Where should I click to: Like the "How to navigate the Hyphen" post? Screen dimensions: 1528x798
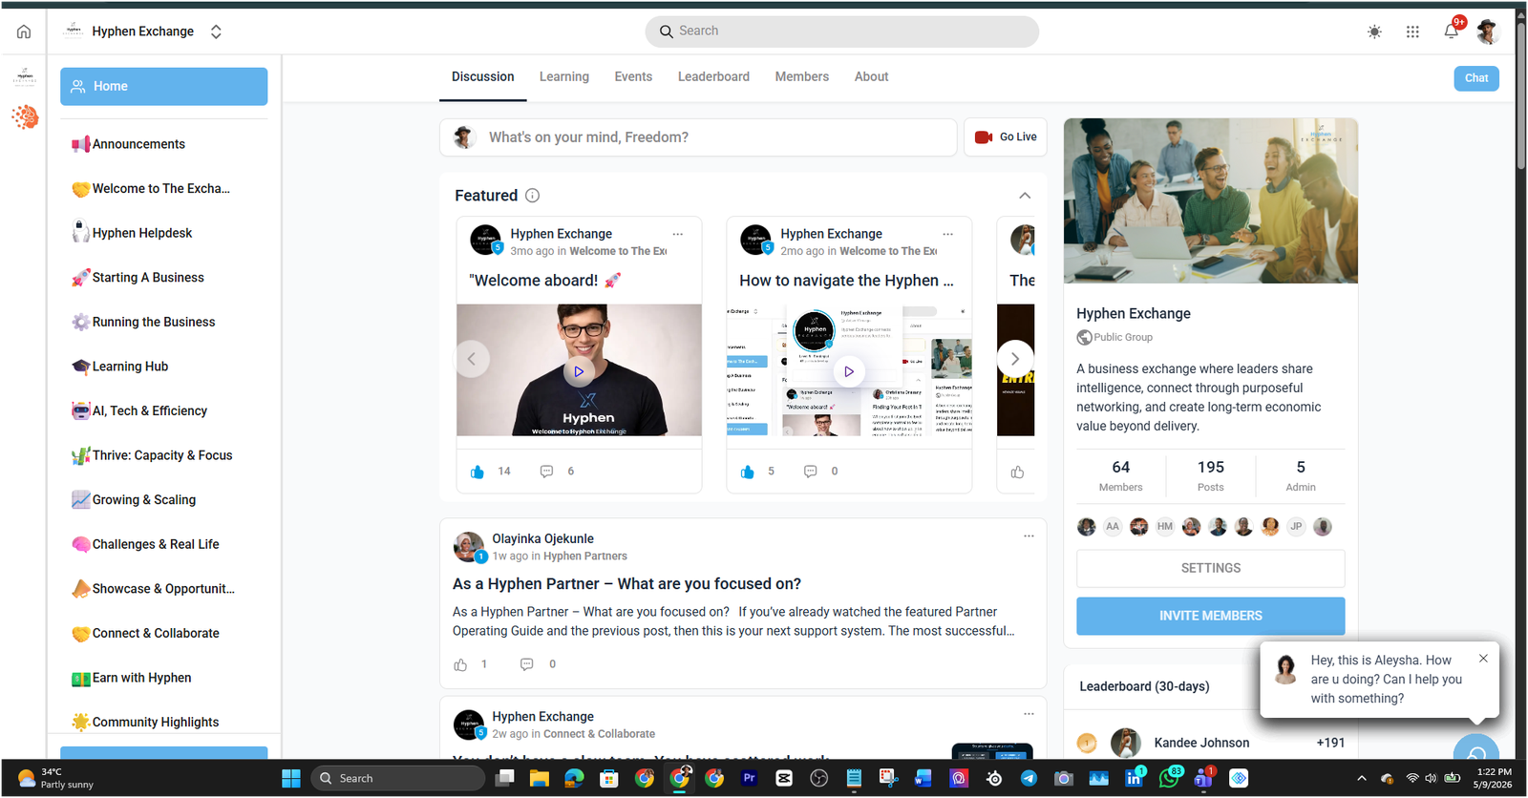pos(748,472)
